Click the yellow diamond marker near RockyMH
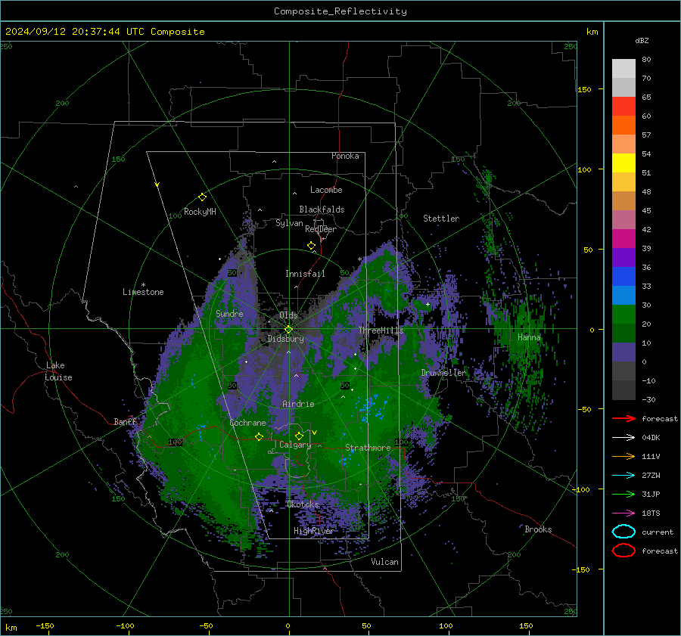681x636 pixels. (202, 197)
